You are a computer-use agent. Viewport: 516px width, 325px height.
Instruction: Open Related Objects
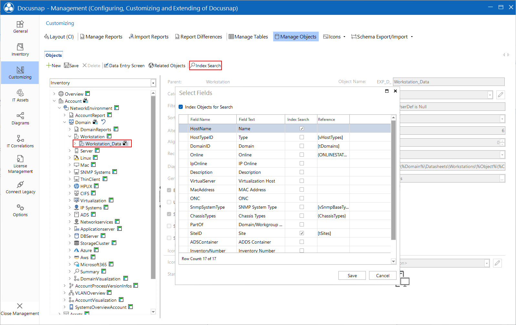pyautogui.click(x=167, y=66)
